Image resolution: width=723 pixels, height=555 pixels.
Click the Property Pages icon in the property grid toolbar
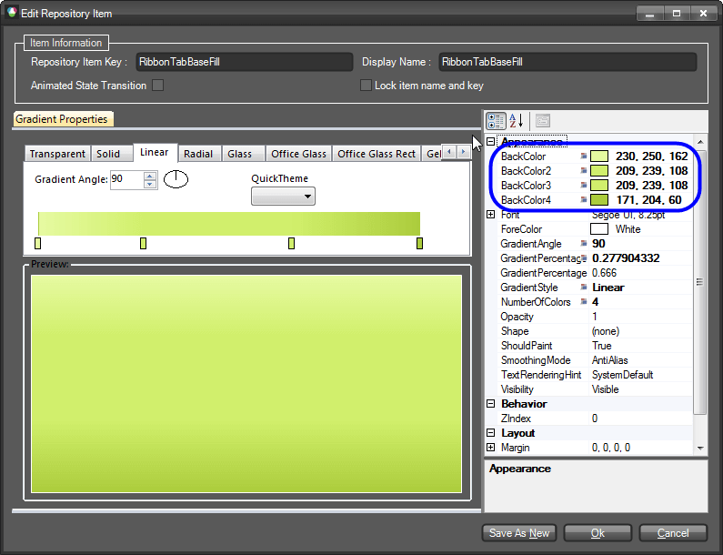543,121
